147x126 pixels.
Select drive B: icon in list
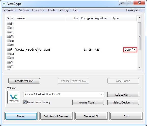(9, 24)
